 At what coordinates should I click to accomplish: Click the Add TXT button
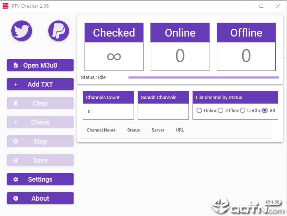click(x=40, y=84)
